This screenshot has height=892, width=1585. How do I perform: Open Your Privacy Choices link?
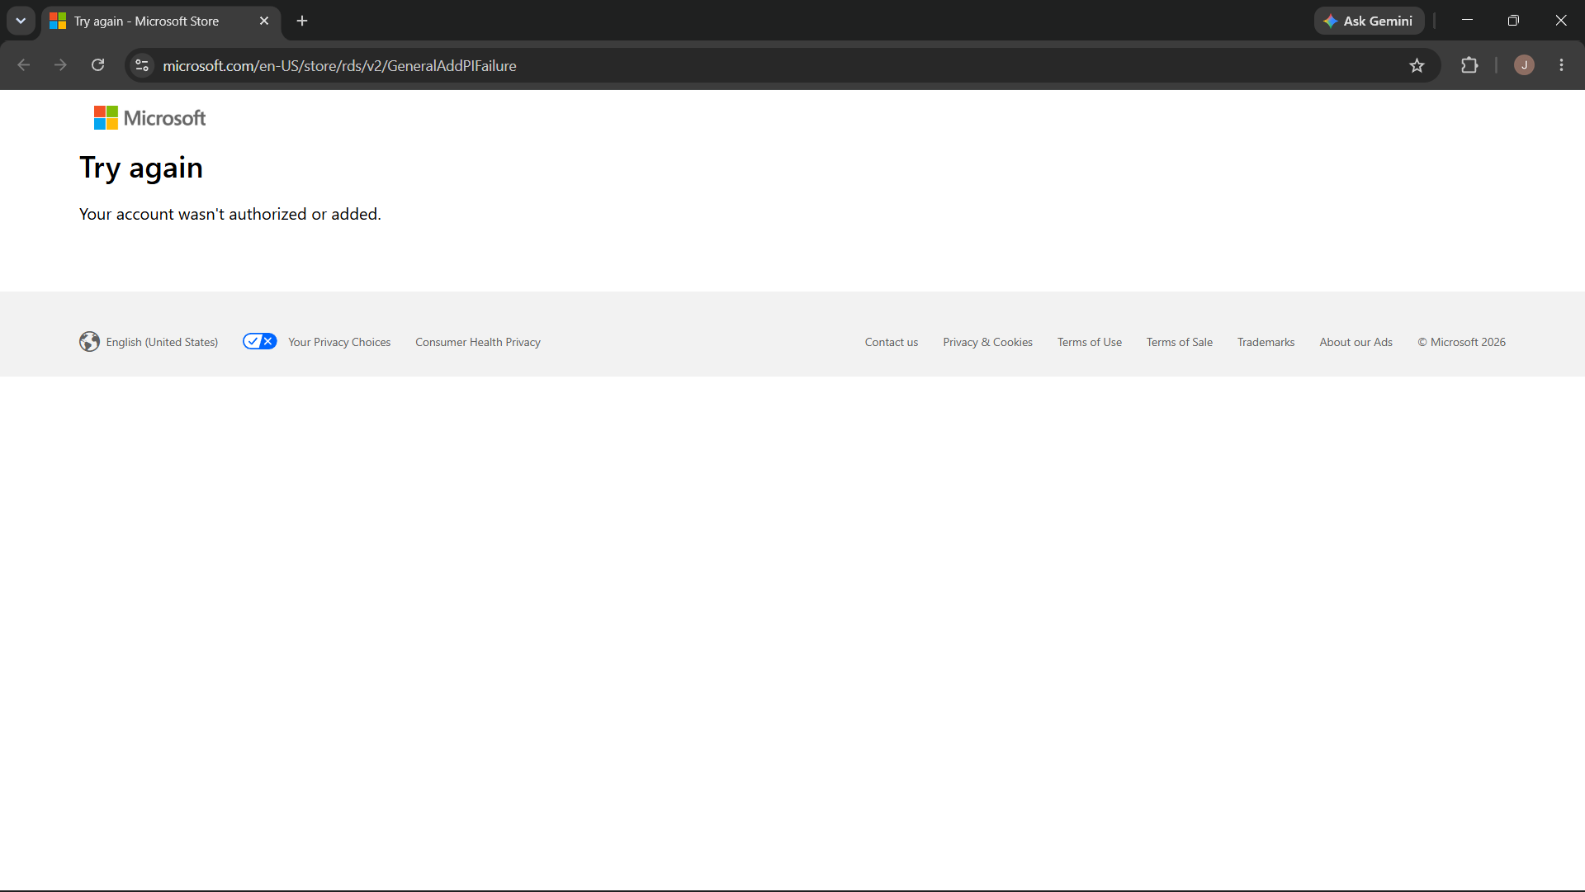[339, 342]
